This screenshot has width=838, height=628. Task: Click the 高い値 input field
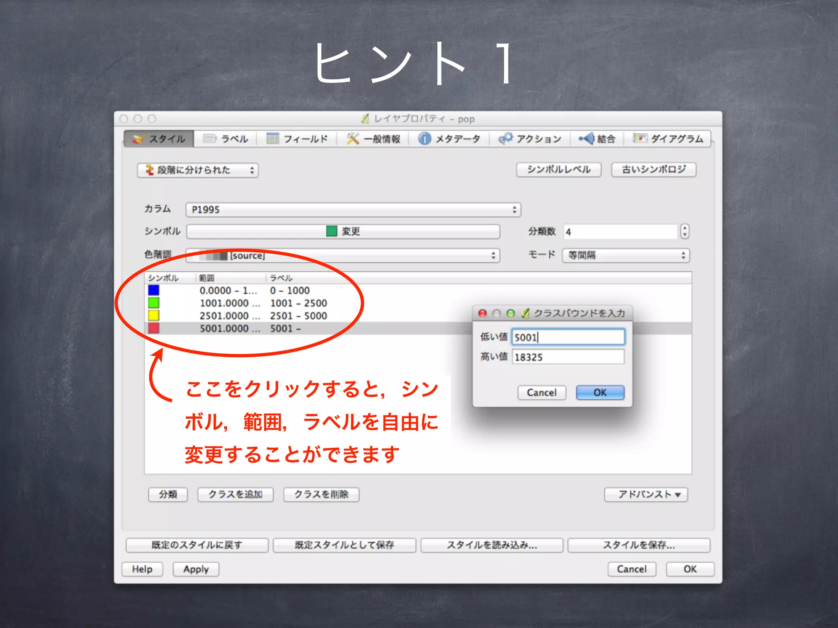(x=568, y=357)
